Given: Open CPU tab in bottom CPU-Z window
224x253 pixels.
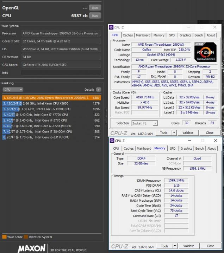Looking at the screenshot, I should [x=116, y=148].
